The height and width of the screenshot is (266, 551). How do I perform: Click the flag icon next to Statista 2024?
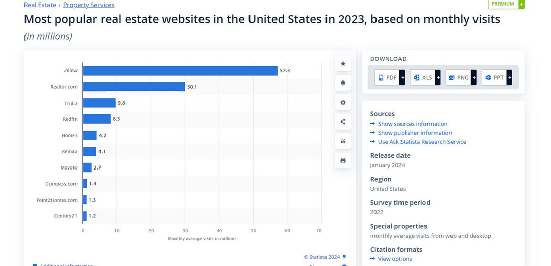coord(344,257)
